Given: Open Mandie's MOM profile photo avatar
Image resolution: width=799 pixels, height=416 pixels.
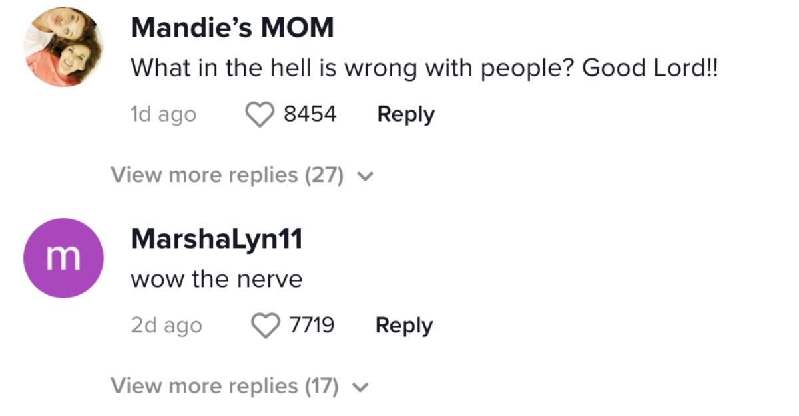Looking at the screenshot, I should point(63,47).
